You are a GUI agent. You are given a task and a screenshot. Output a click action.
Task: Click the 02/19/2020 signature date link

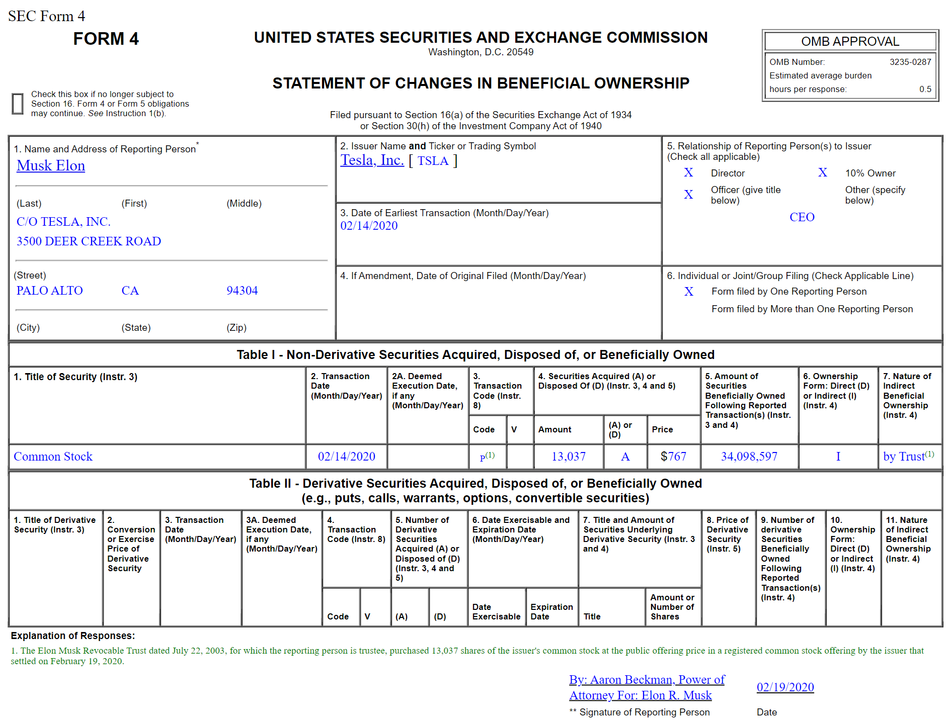click(785, 687)
